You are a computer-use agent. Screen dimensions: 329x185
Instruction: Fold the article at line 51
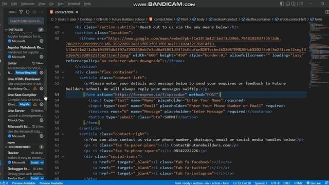click(63, 78)
